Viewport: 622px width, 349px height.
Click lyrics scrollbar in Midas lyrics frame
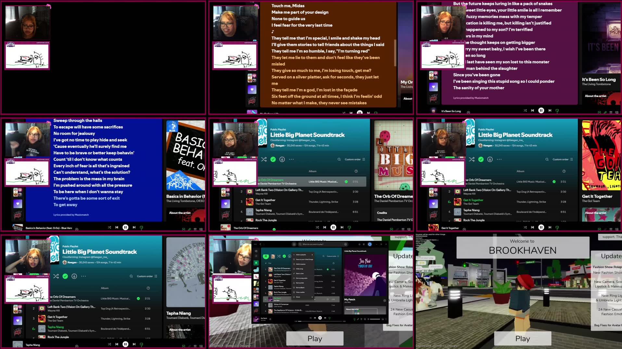click(x=395, y=53)
